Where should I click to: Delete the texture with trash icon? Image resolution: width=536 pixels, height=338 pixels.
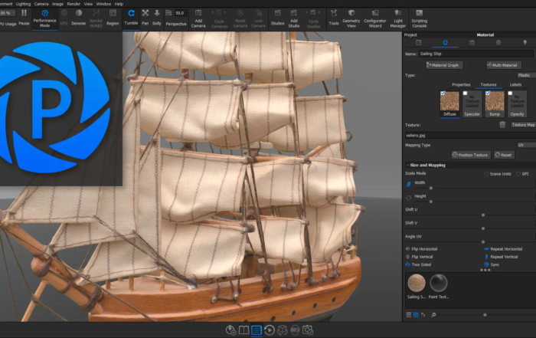click(x=502, y=125)
